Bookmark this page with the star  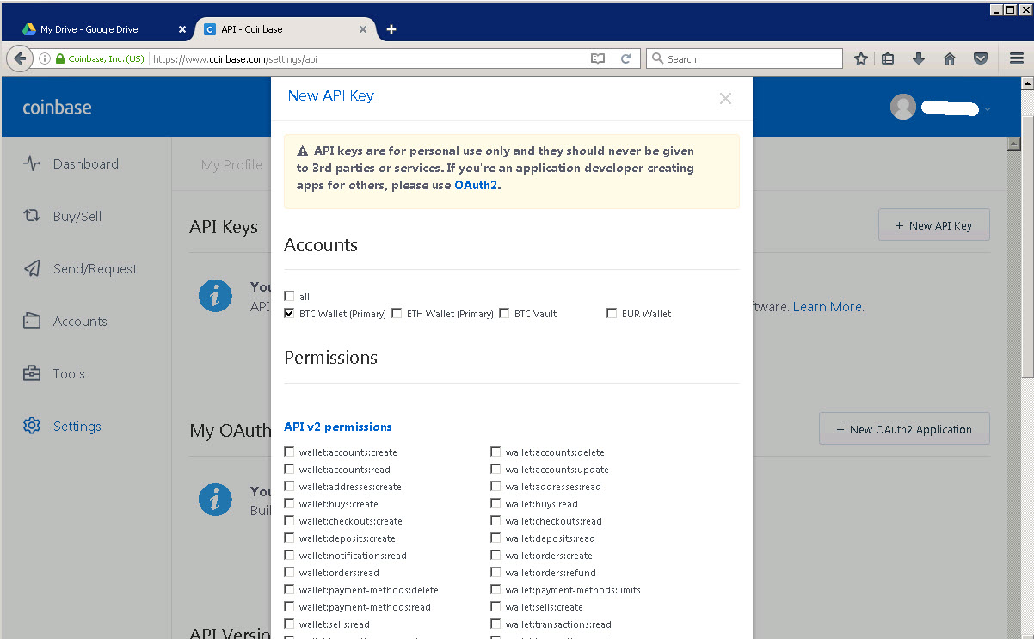coord(860,58)
